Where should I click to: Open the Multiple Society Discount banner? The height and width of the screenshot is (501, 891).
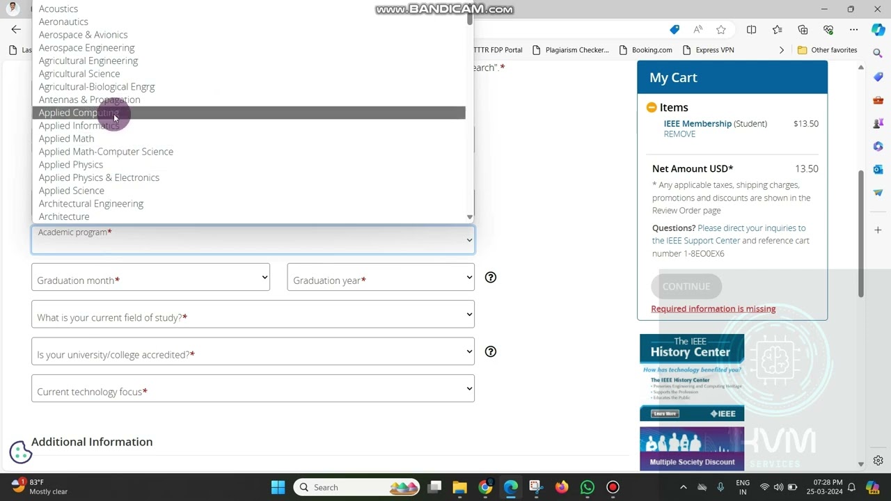coord(692,449)
